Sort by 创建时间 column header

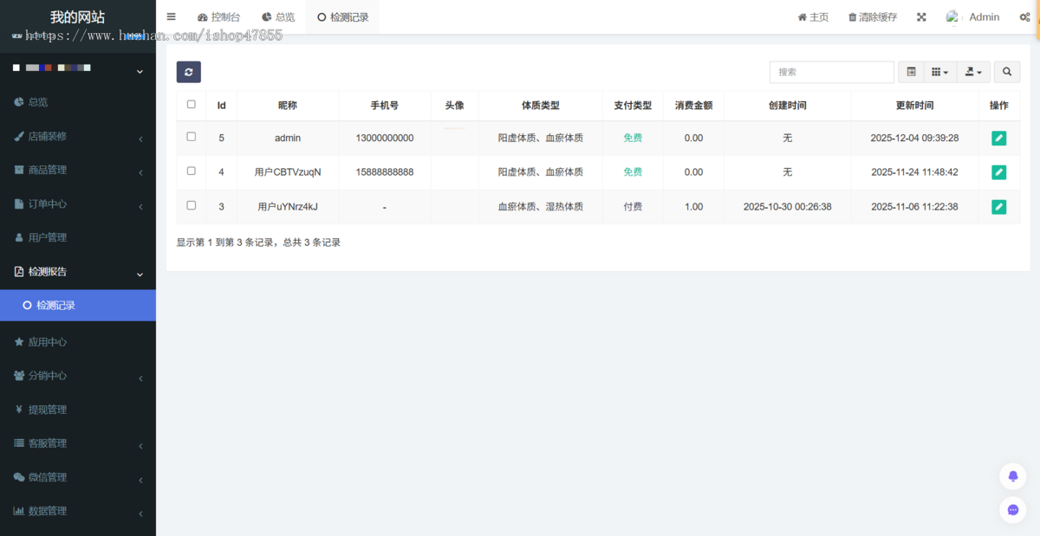787,106
